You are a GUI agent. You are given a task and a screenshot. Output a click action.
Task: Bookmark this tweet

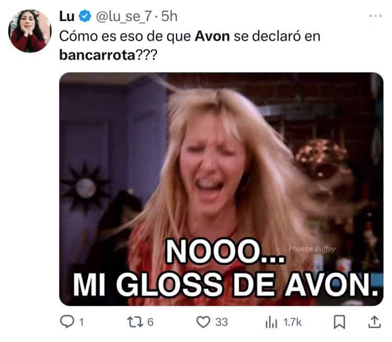(x=340, y=322)
